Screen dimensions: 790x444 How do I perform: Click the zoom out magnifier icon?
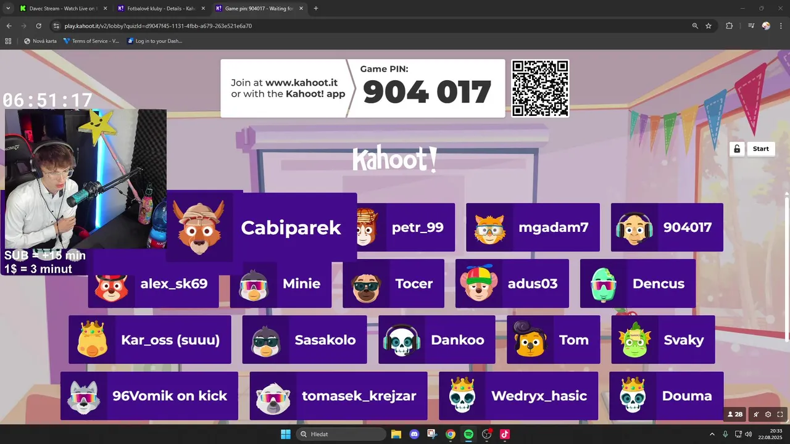[695, 26]
